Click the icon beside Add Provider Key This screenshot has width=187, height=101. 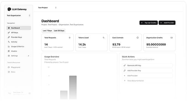(124, 71)
